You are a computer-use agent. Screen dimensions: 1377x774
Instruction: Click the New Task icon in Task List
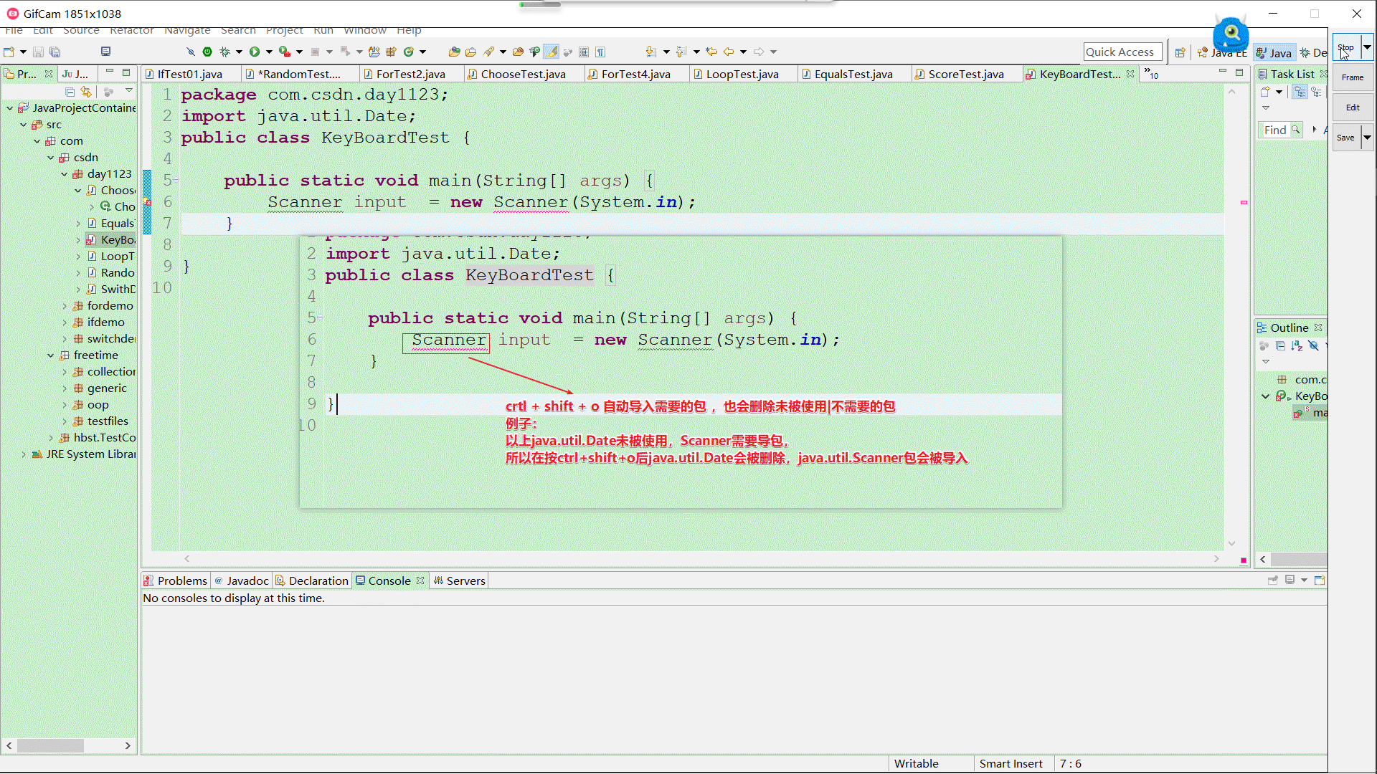[x=1265, y=92]
